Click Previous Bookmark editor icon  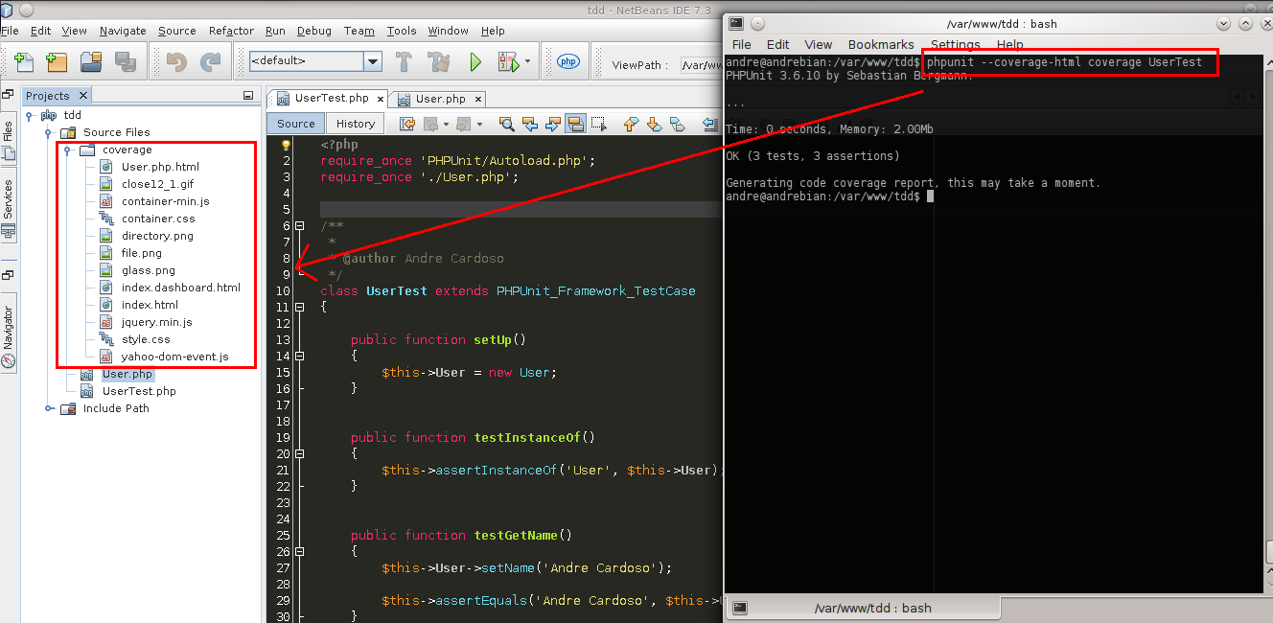(631, 124)
